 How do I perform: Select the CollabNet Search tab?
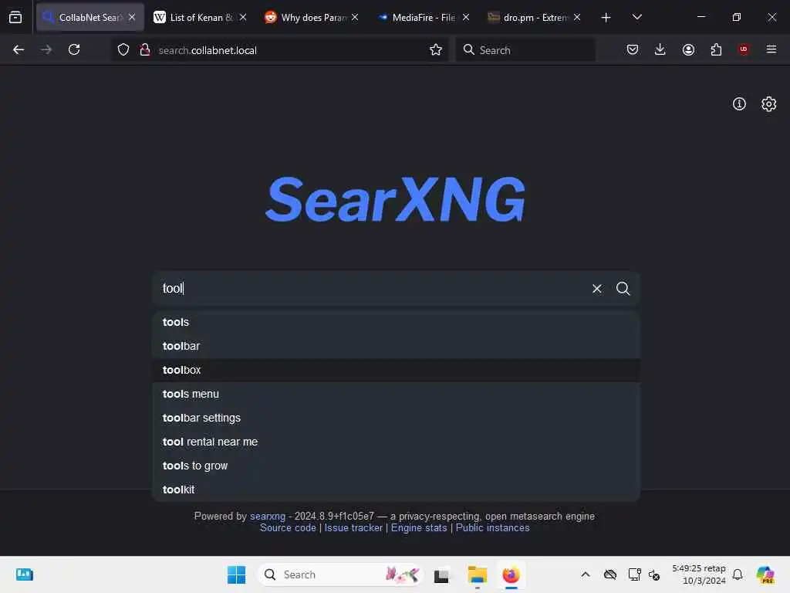pos(90,17)
